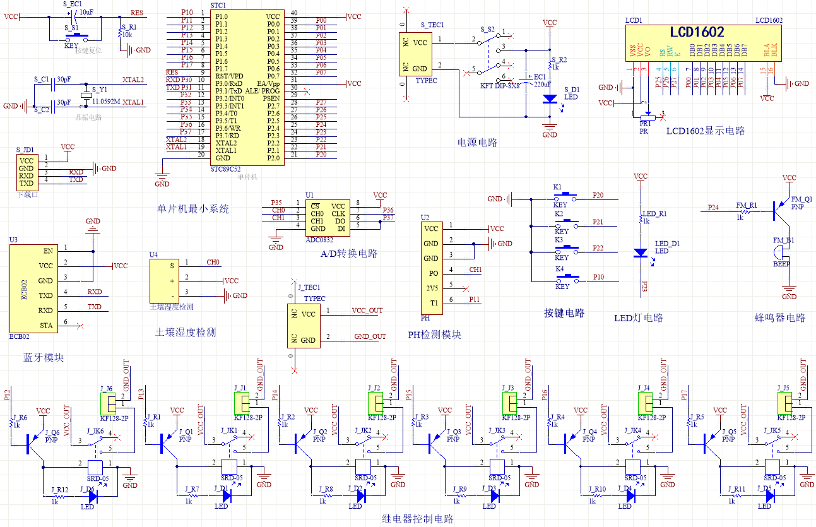
Task: Select the VCC_OUT net label on J_TEC1
Action: click(367, 311)
